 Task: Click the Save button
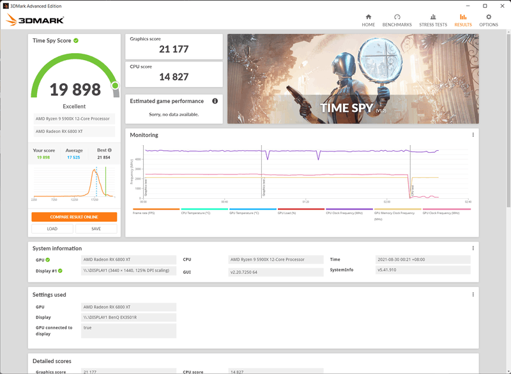(x=96, y=229)
